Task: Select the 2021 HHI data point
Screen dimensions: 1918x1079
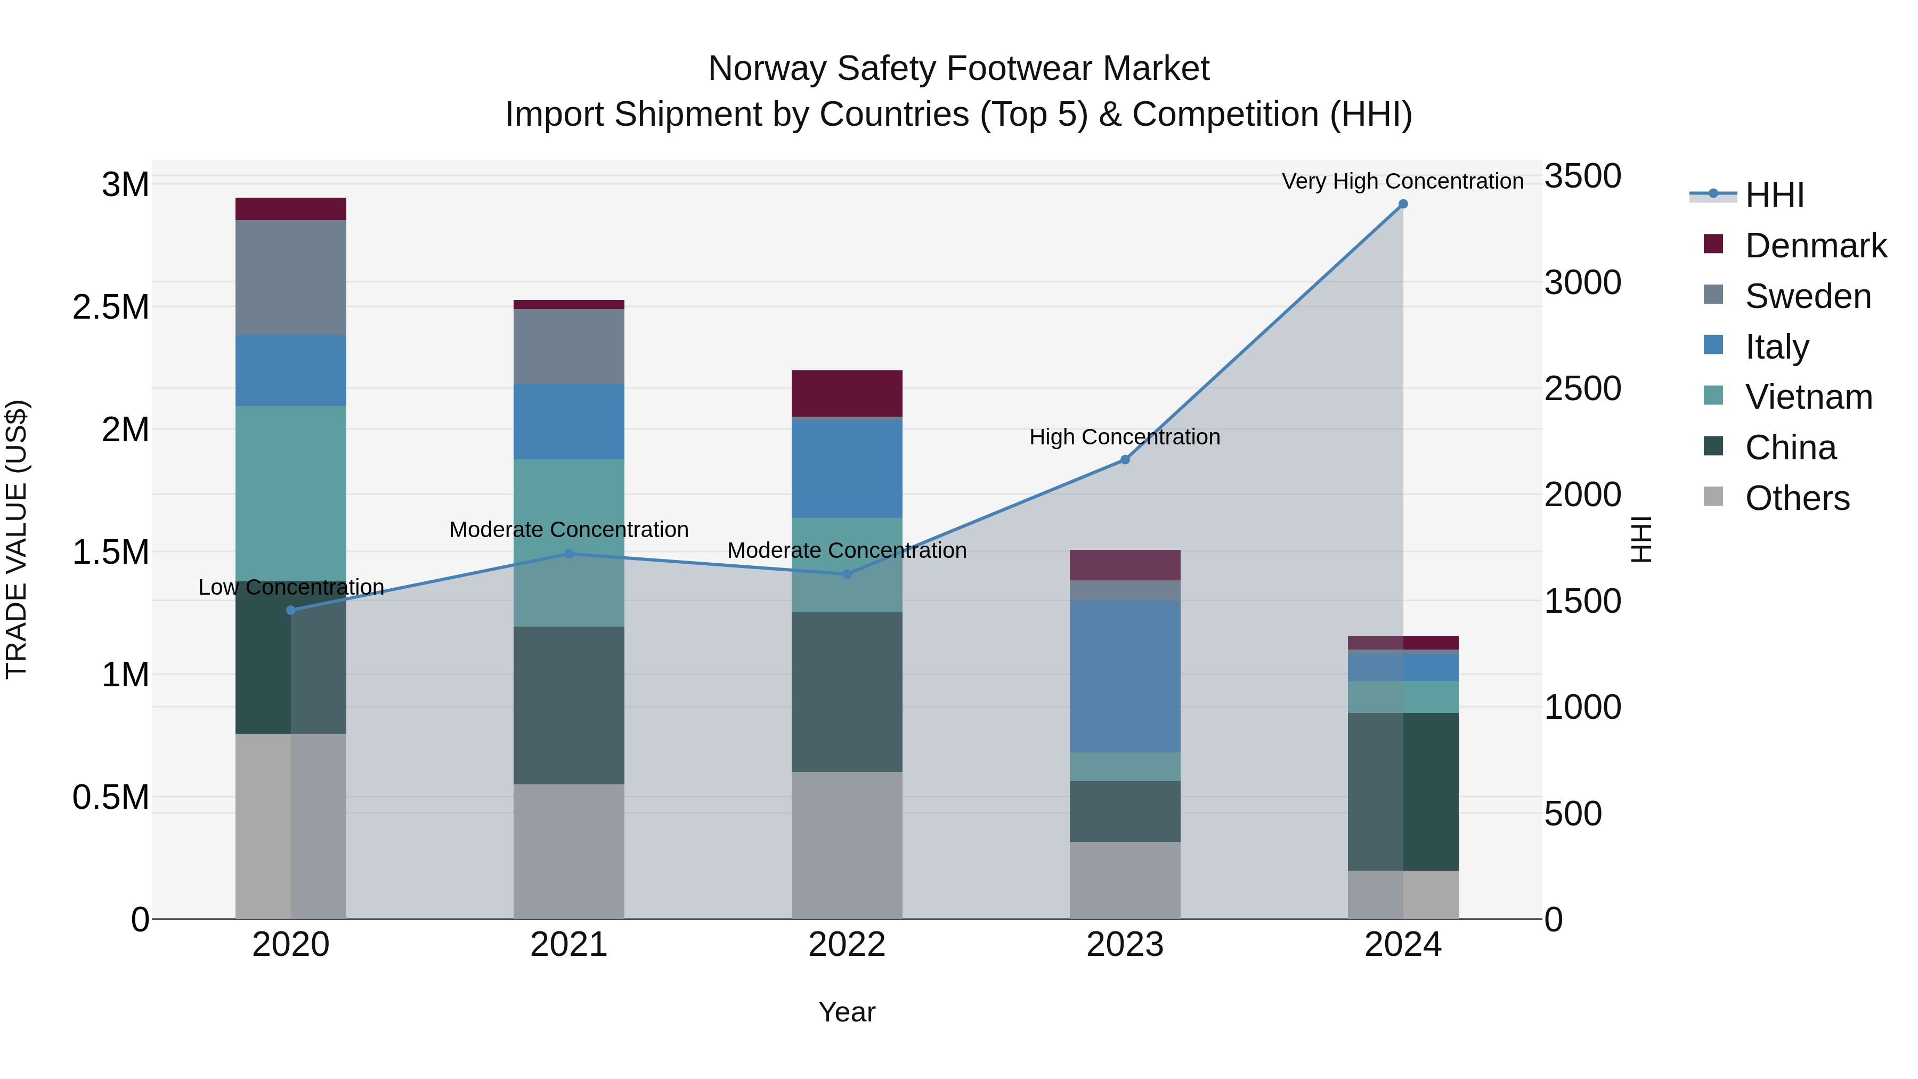Action: (569, 554)
